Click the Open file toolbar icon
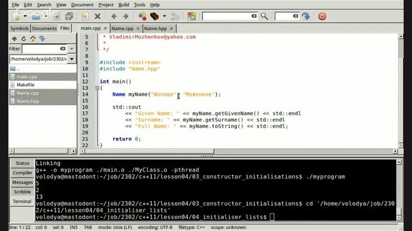This screenshot has width=412, height=231. click(36, 17)
